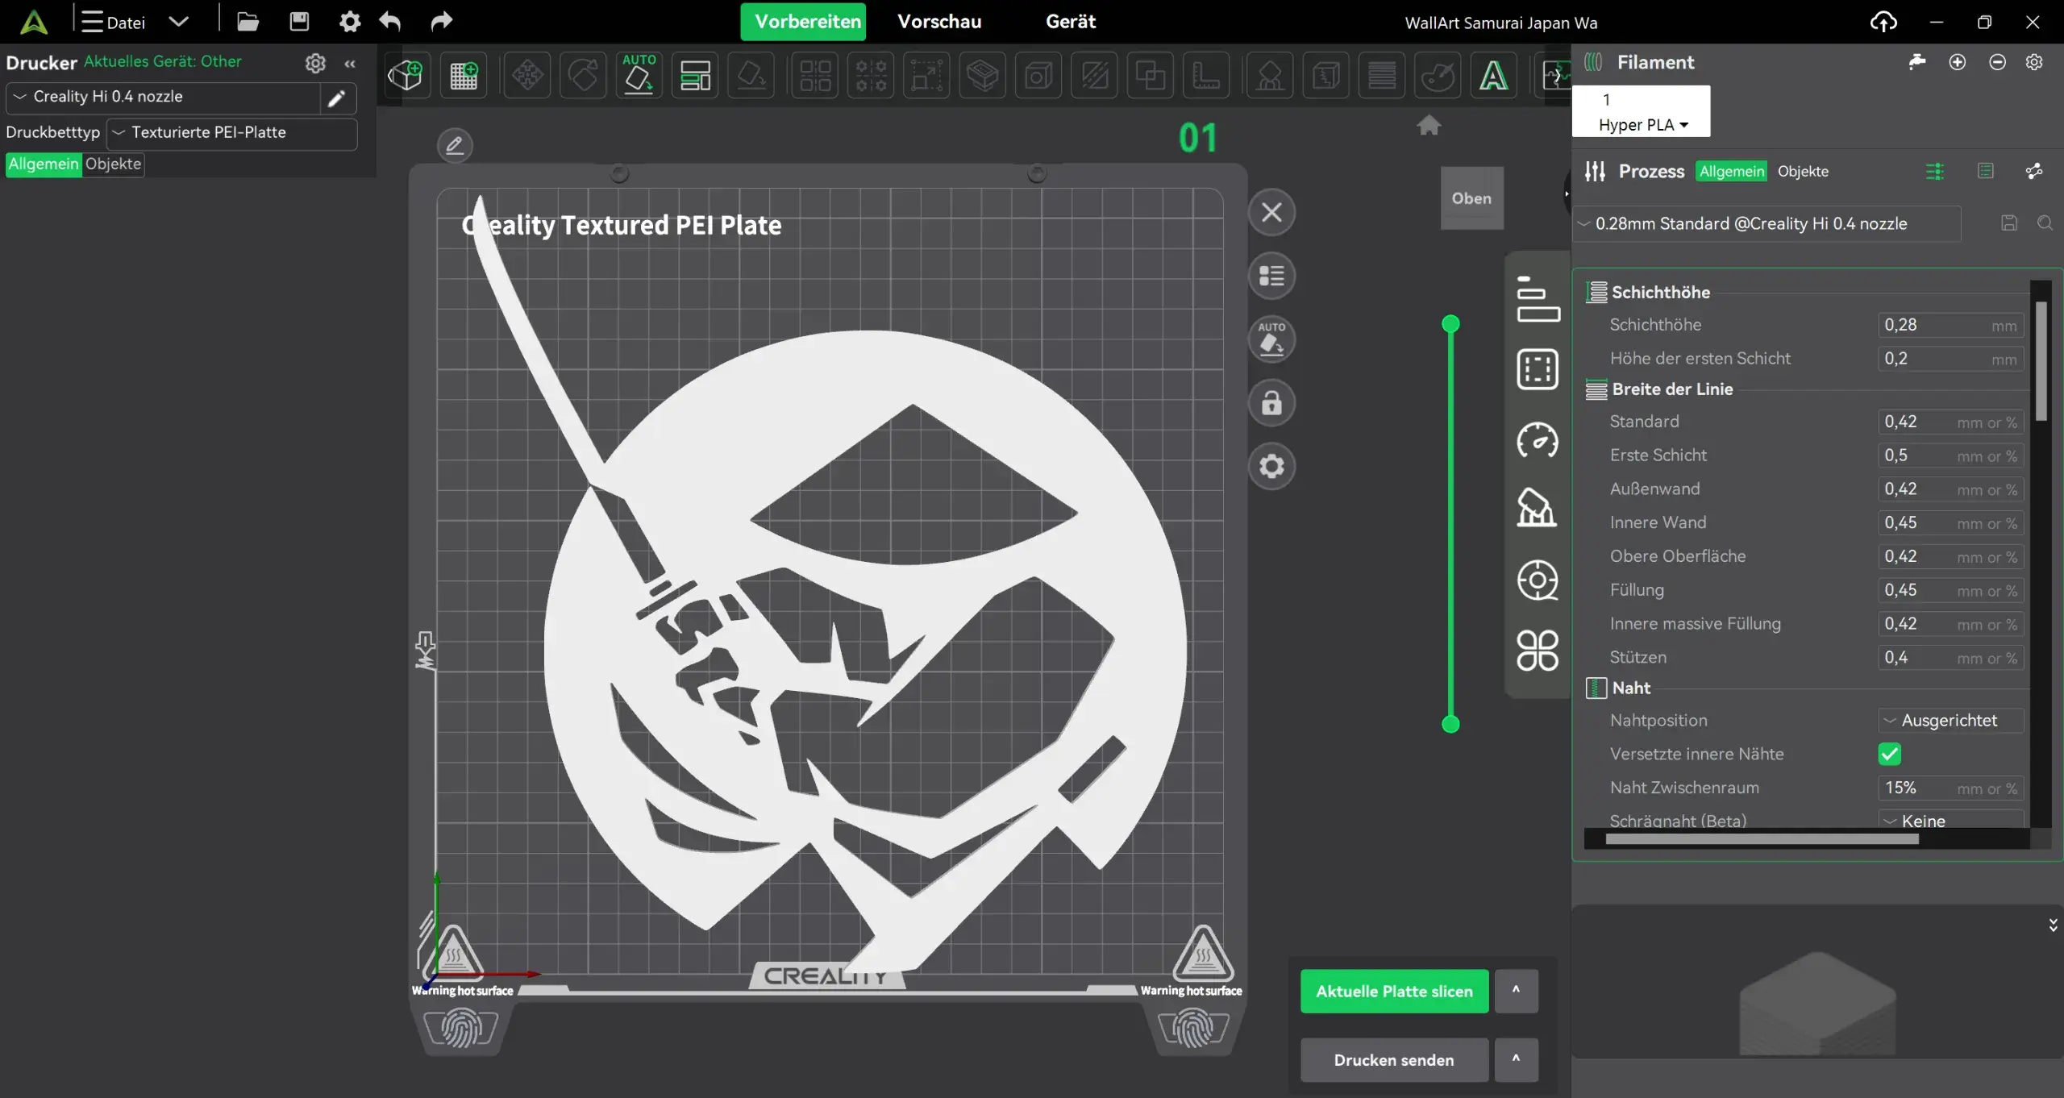Select the Mesh boolean tool
2064x1098 pixels.
point(1151,76)
